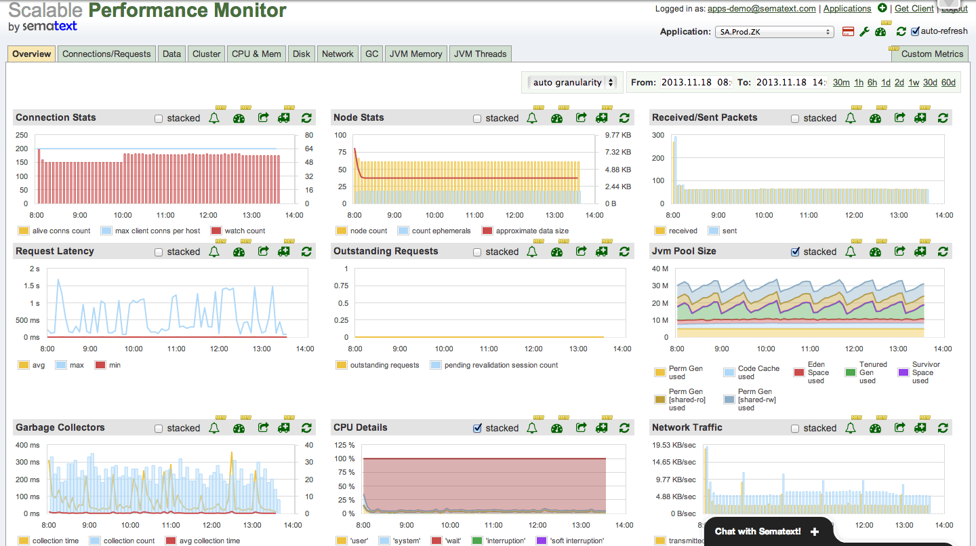
Task: Open the Applications link
Action: (847, 9)
